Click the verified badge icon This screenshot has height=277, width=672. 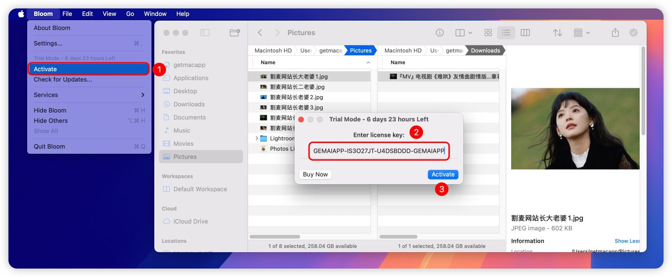(x=633, y=33)
